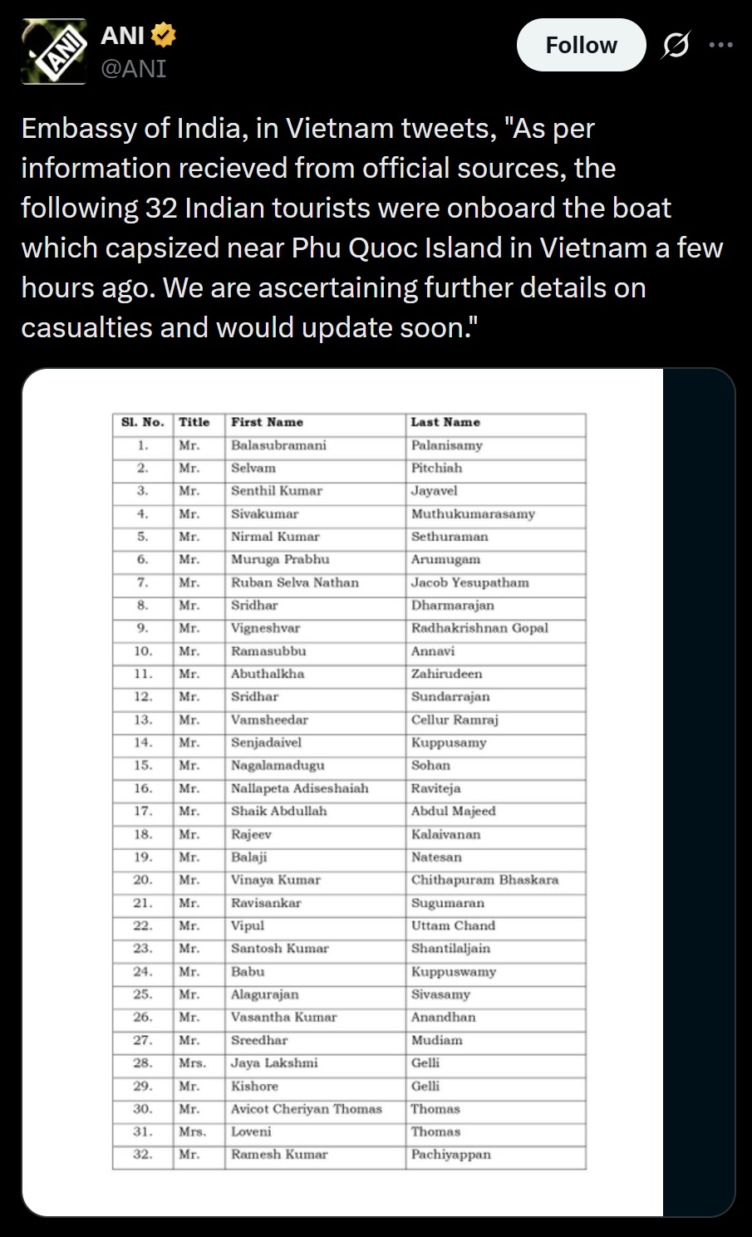Click the 'Title' column header in table
This screenshot has width=752, height=1237.
(194, 422)
